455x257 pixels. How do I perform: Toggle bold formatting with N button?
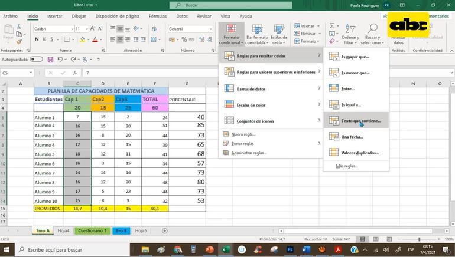click(37, 39)
